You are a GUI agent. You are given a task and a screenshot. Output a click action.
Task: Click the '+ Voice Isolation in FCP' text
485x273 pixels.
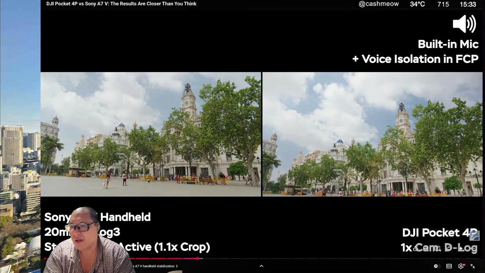(x=415, y=59)
